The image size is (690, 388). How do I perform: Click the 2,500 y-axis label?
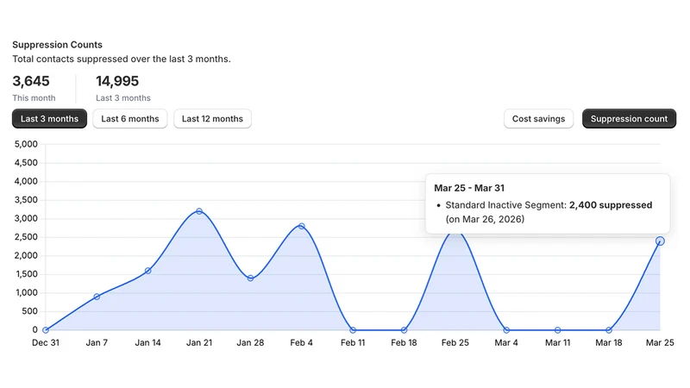click(x=26, y=237)
